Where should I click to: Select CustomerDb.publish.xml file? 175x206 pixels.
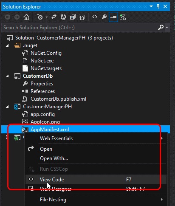pos(58,99)
